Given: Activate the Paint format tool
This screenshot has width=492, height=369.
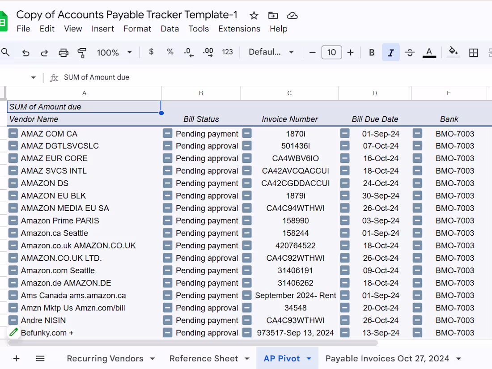Looking at the screenshot, I should (82, 52).
